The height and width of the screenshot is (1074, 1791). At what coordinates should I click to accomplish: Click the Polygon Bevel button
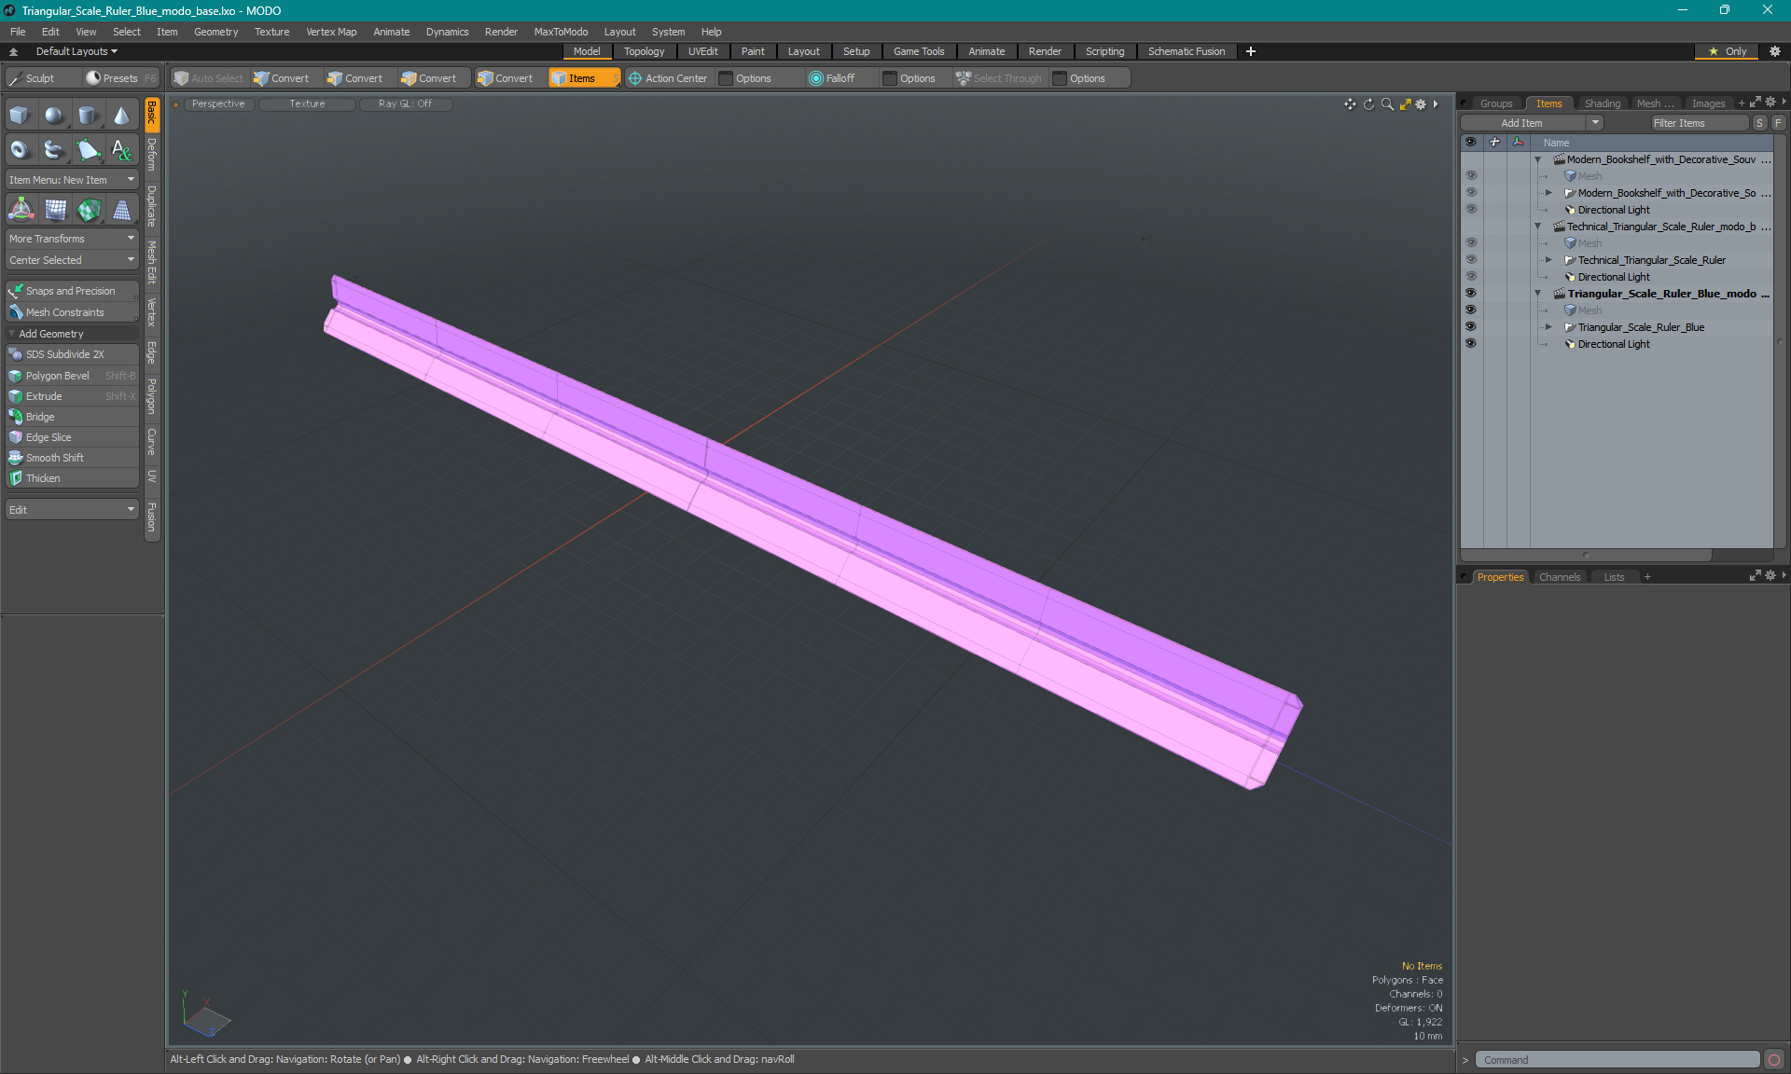tap(72, 376)
